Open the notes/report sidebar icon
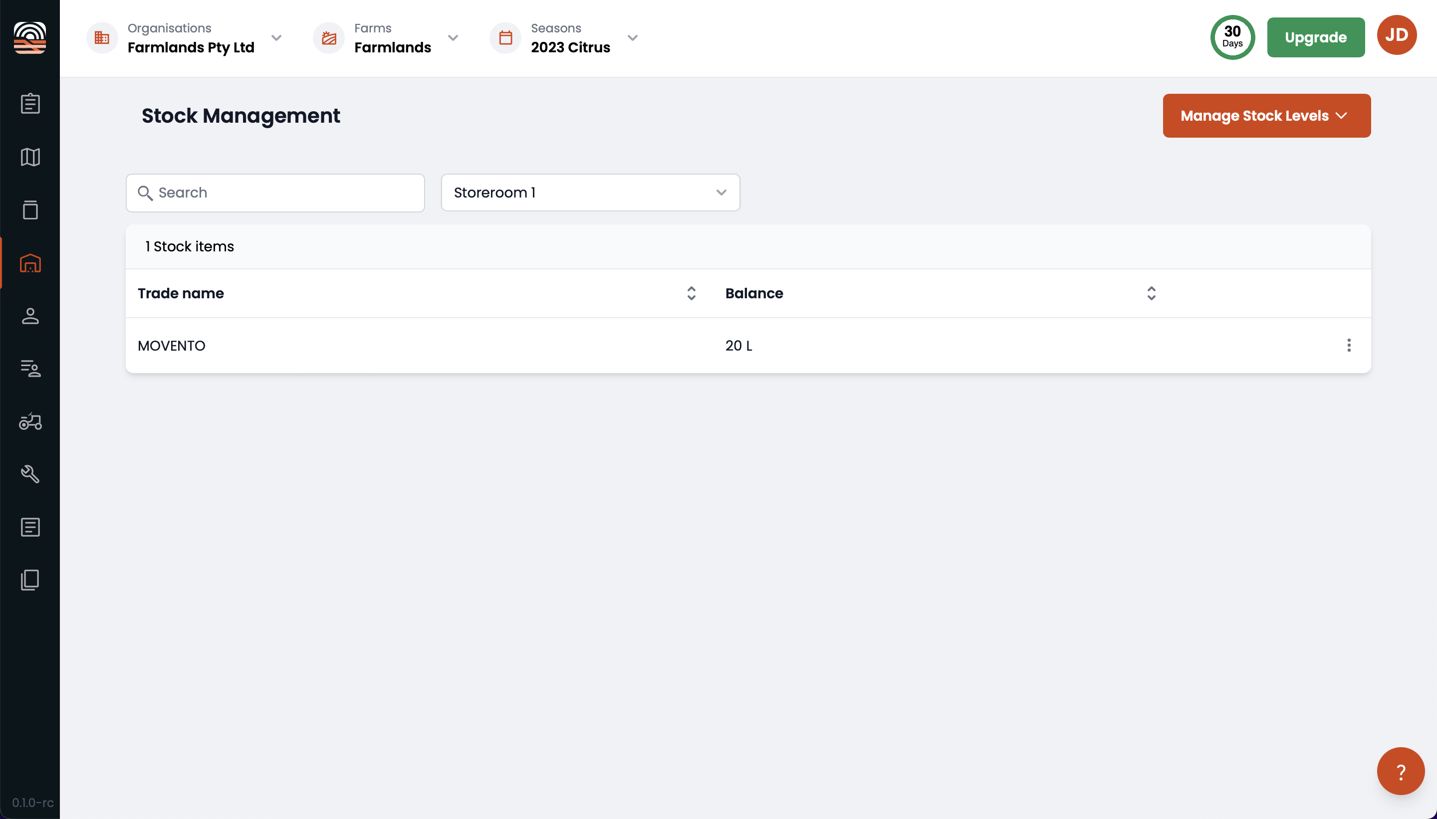The image size is (1437, 819). [30, 527]
